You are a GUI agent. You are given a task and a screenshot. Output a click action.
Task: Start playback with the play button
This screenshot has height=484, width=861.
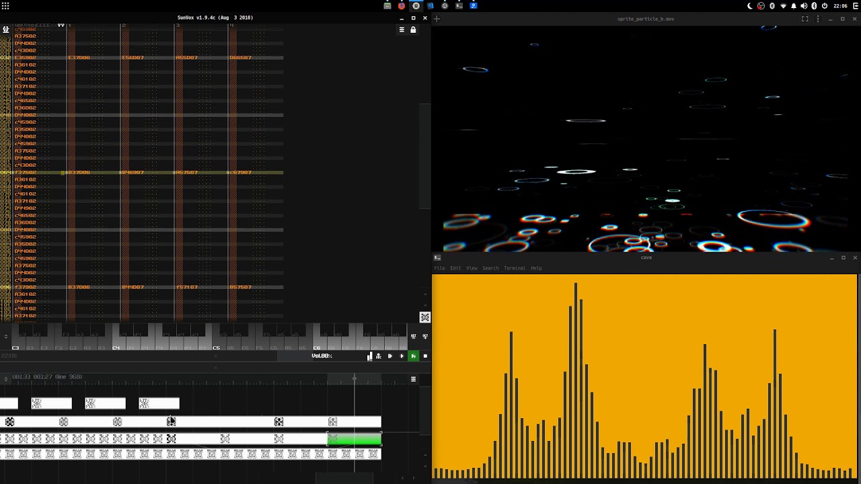402,356
